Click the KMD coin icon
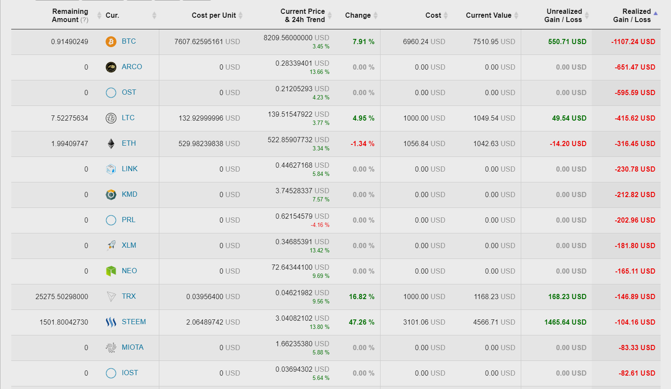The width and height of the screenshot is (671, 389). (111, 194)
